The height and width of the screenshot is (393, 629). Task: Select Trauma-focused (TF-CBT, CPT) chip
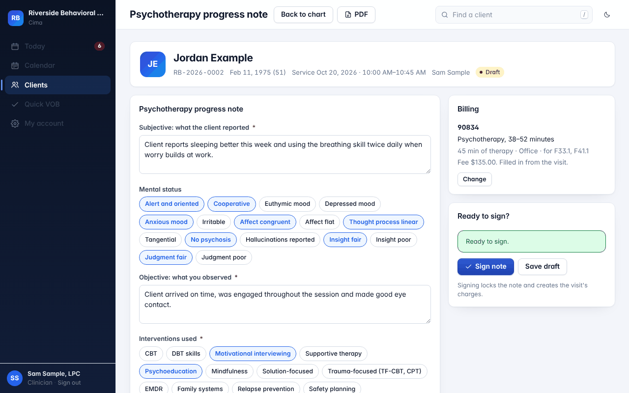tap(374, 371)
